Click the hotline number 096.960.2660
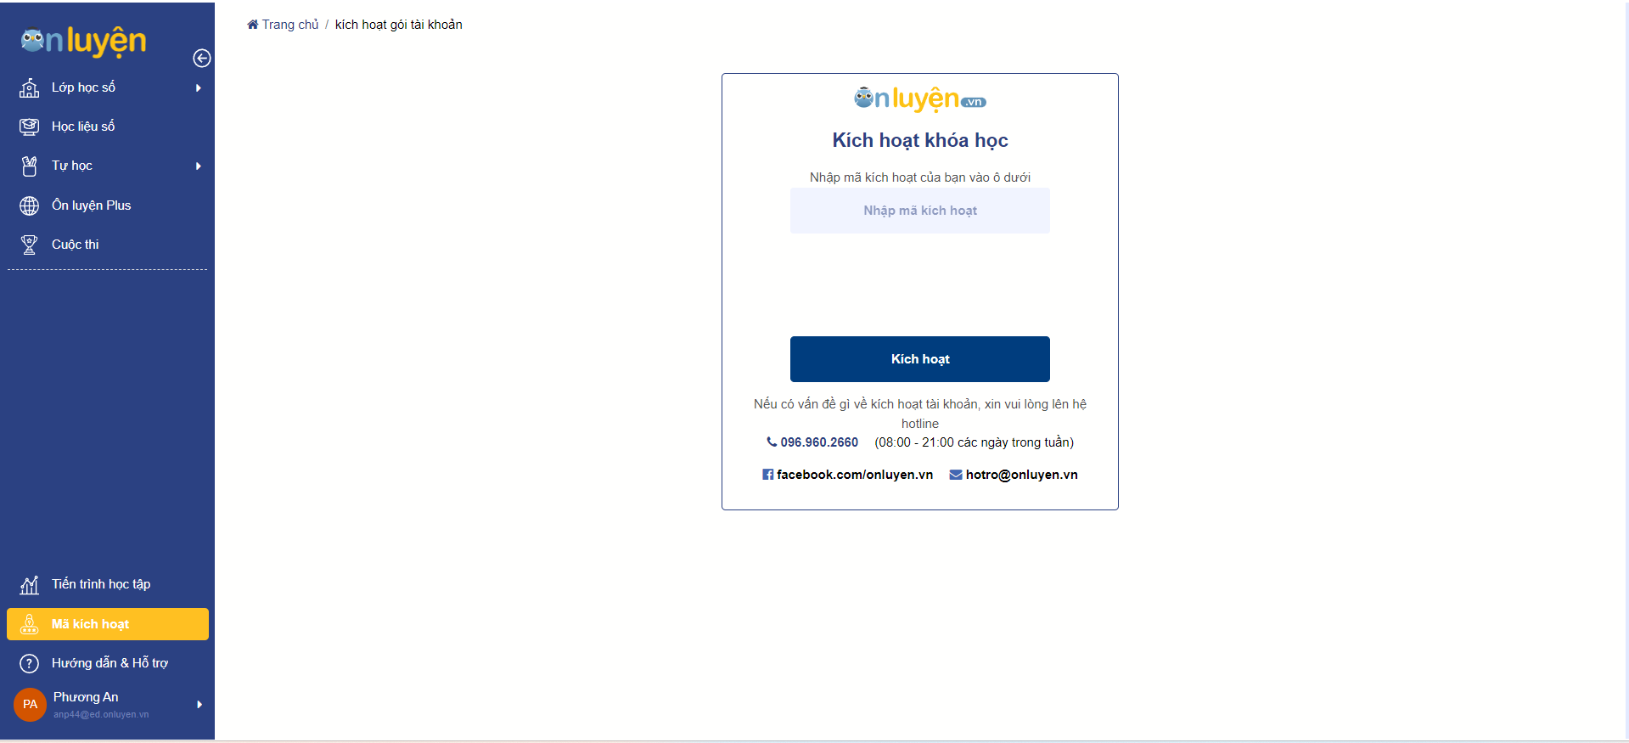The image size is (1629, 743). pyautogui.click(x=818, y=442)
